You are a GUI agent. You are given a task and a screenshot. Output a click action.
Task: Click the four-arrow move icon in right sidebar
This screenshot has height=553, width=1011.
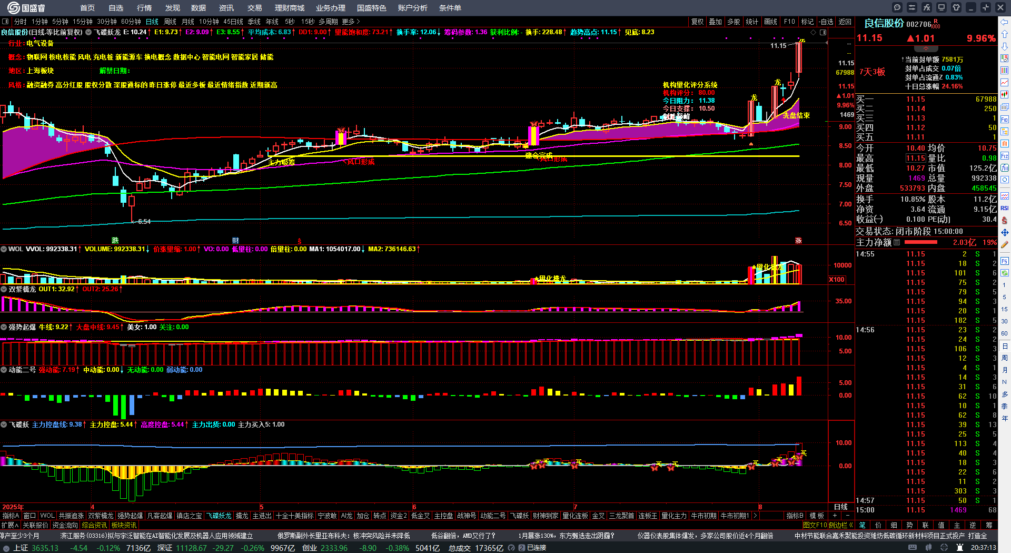click(1005, 232)
